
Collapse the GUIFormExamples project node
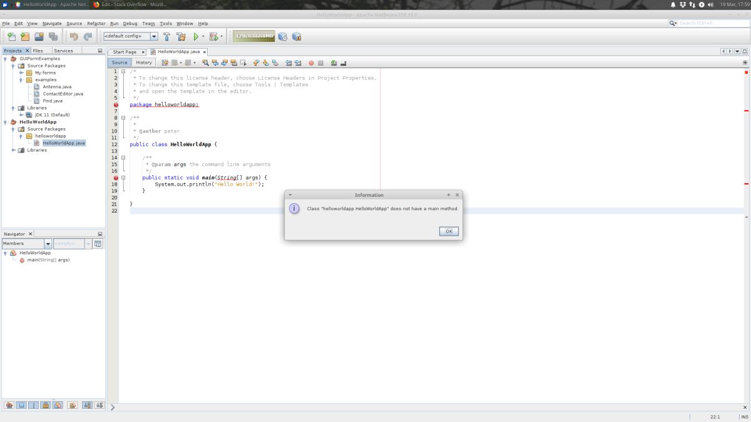point(5,59)
